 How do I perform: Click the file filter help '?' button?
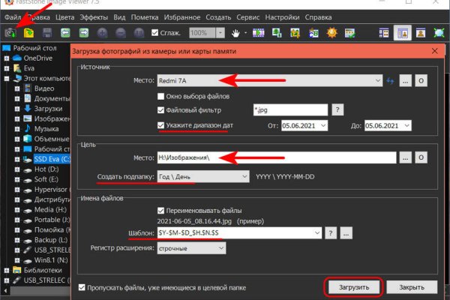(x=338, y=109)
